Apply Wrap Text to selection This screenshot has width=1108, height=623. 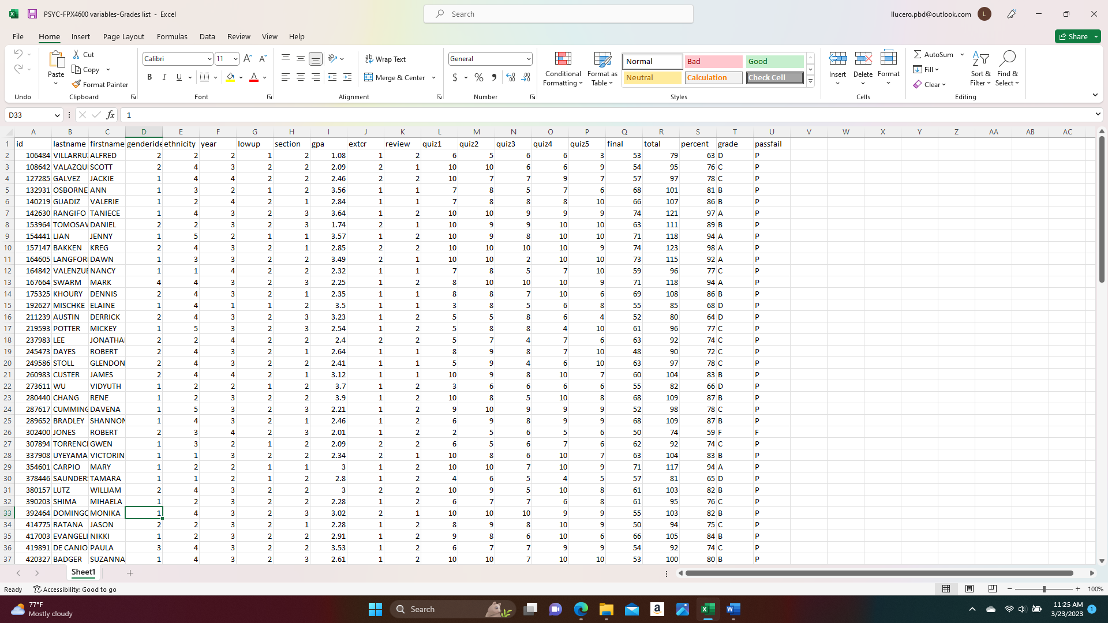tap(385, 59)
